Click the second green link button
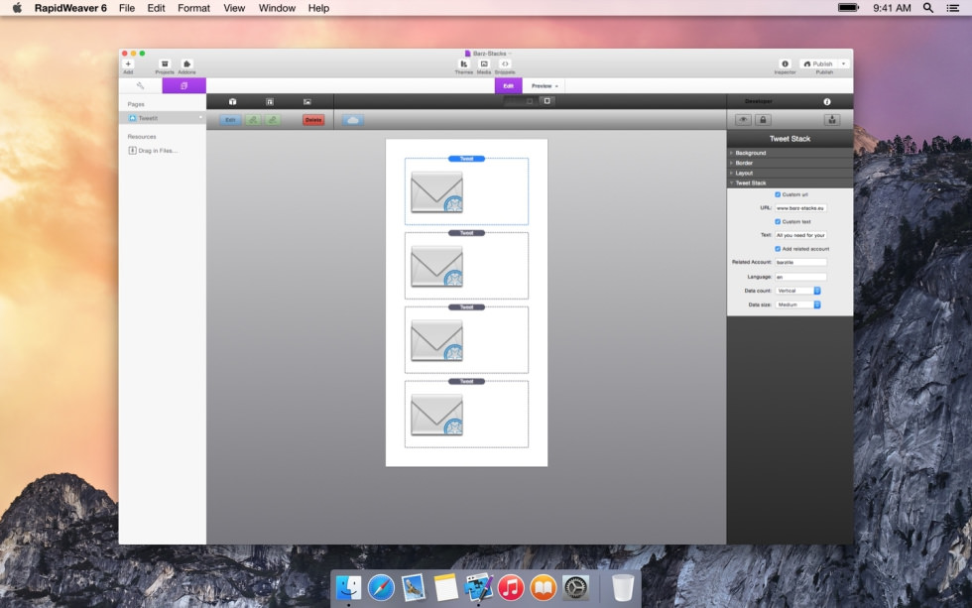Viewport: 972px width, 608px height. [x=273, y=120]
